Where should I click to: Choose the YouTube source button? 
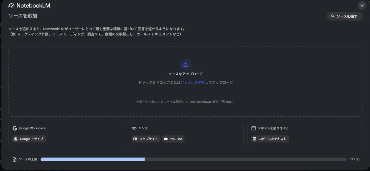tap(173, 139)
